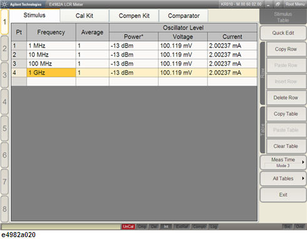Screen dimensions: 307x239
Task: Click the Current column header
Action: [x=232, y=37]
